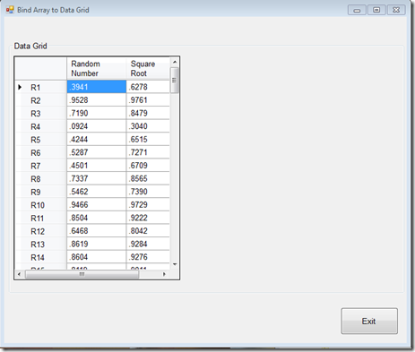Viewport: 415px width, 352px height.
Task: Click cell .4244 in row R5
Action: pos(97,140)
